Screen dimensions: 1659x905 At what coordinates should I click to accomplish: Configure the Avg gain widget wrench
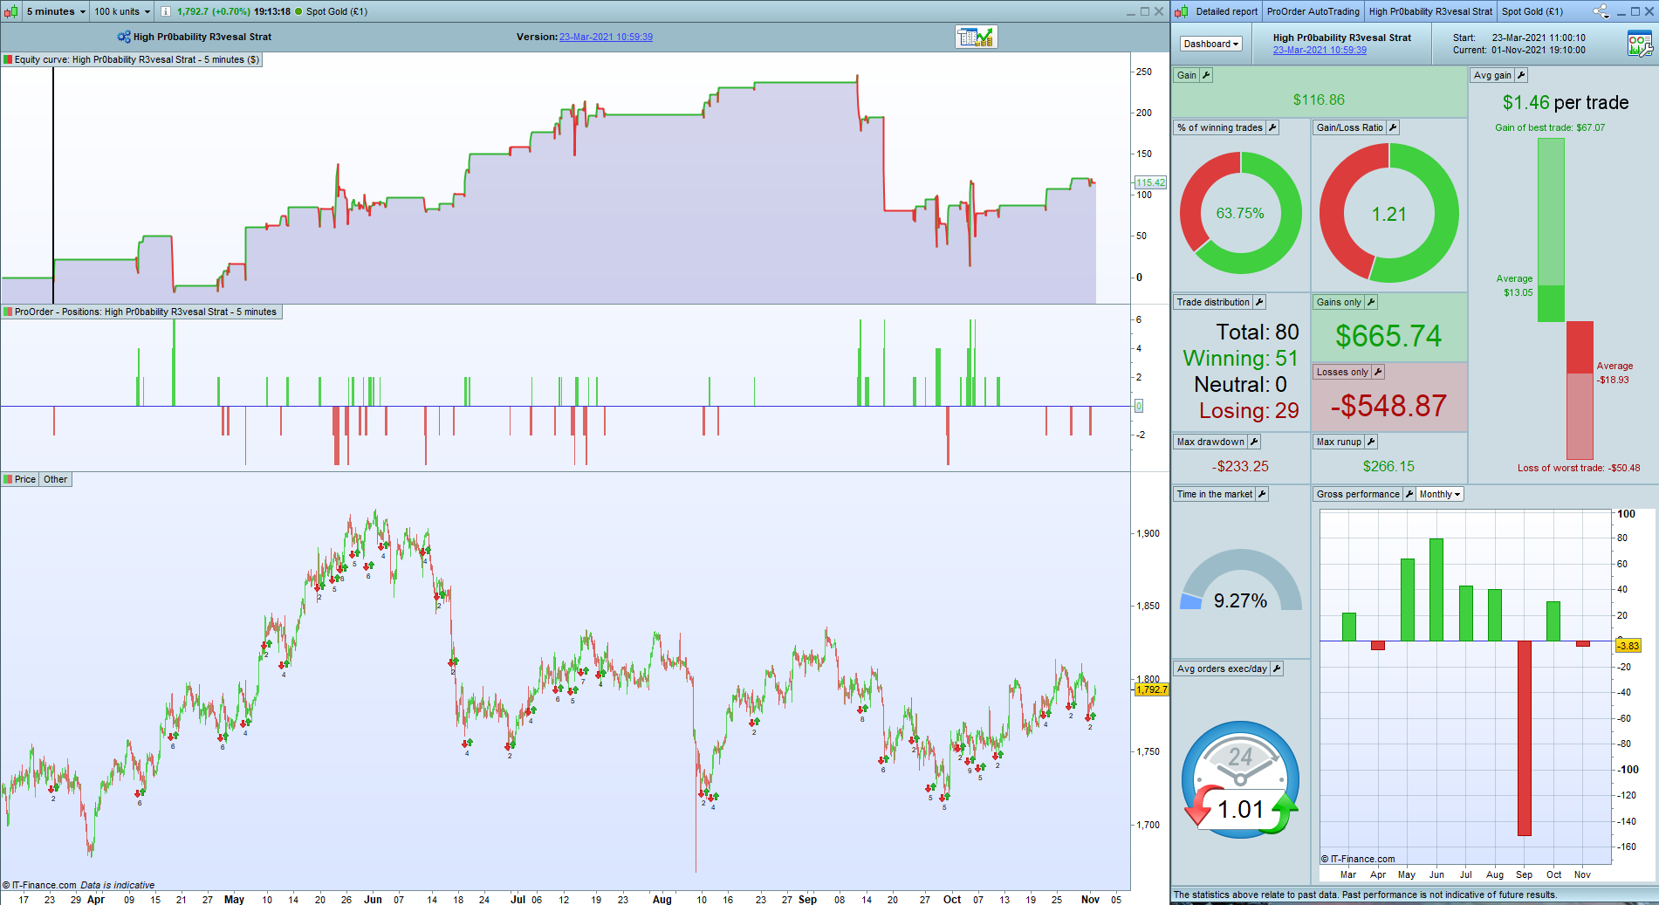point(1521,75)
